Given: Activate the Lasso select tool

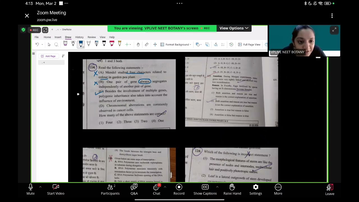Looking at the screenshot, I should [x=56, y=44].
